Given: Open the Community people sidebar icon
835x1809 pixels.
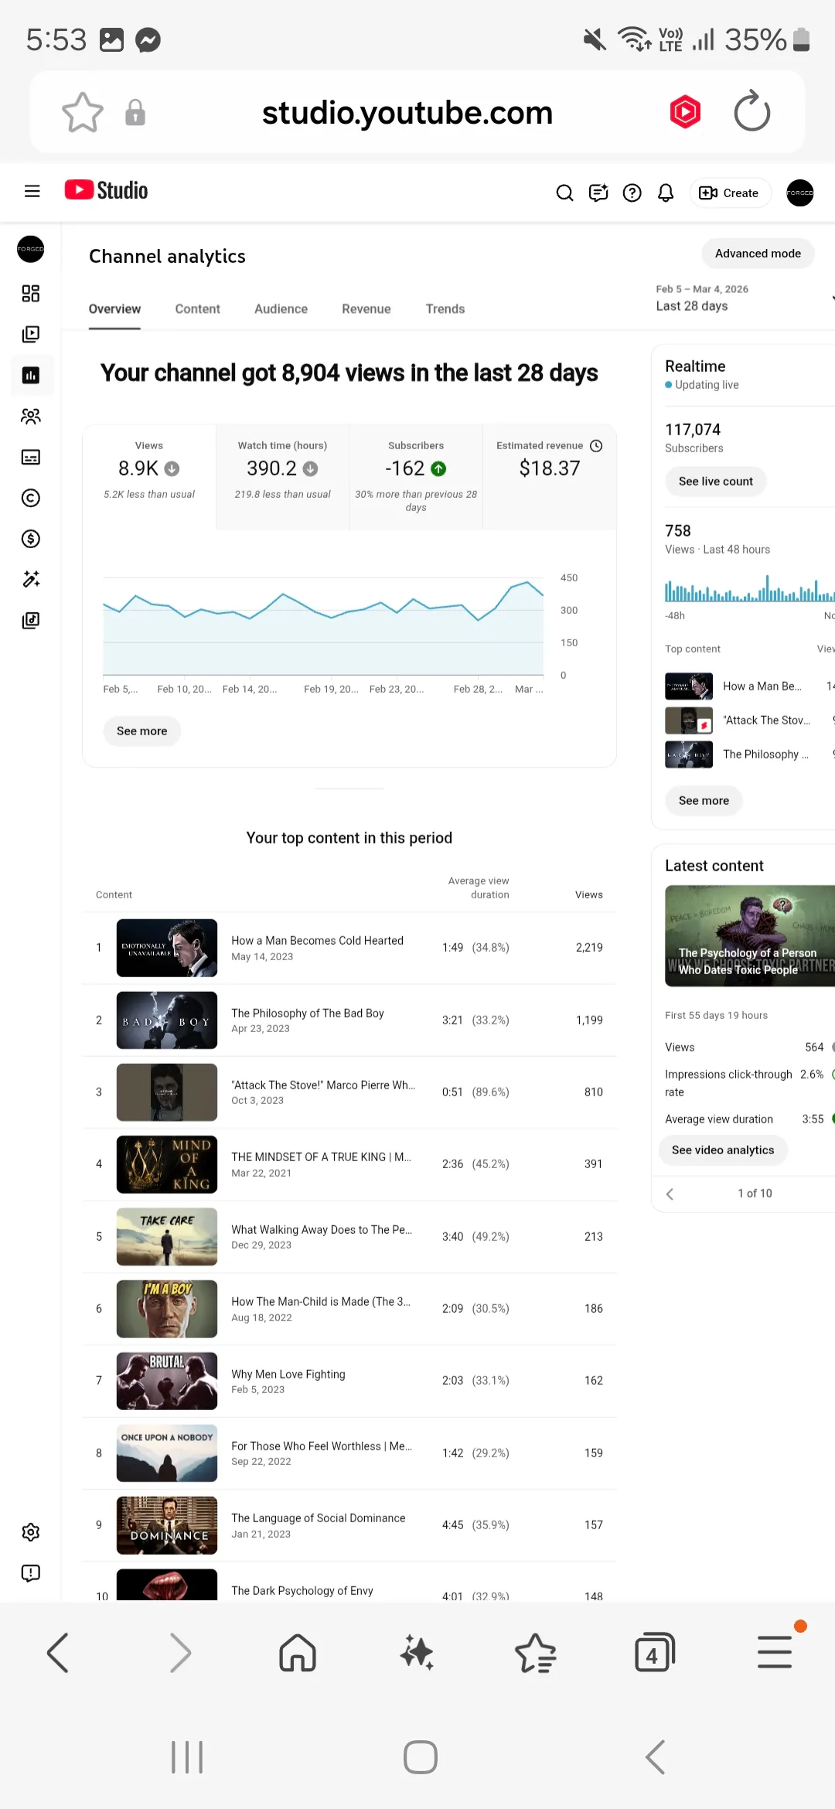Looking at the screenshot, I should (x=31, y=417).
